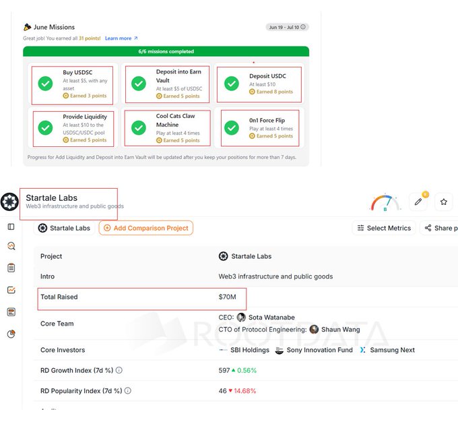Click the Deposit into Earn Vault checkmark
Screen dimensions: 458x422
click(139, 84)
